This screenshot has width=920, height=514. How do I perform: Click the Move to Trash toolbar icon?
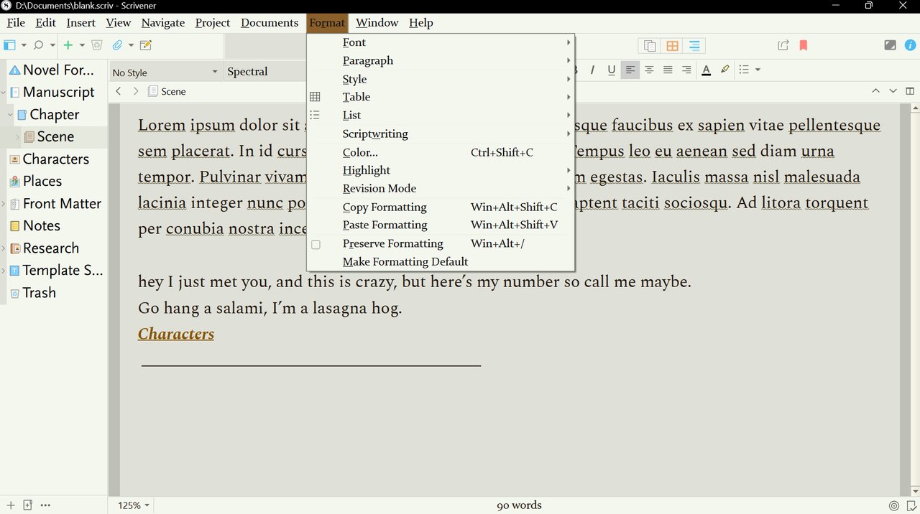coord(97,45)
